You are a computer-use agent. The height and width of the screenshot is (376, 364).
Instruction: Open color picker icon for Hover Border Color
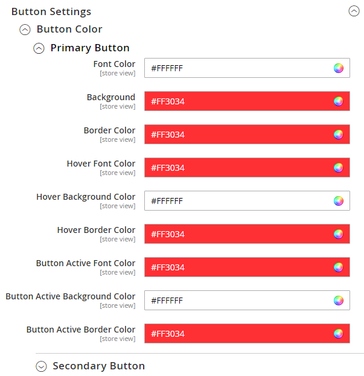pos(339,234)
